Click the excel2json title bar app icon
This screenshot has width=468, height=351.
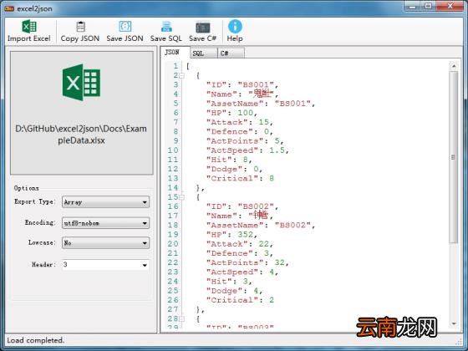[x=9, y=9]
